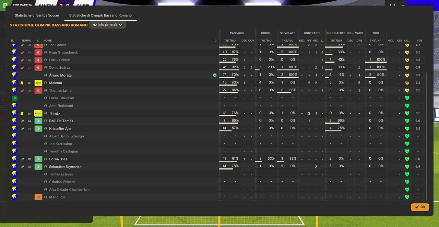Click Lucas Chevalier's green condition heart icon
Viewport: 439px width, 227px height.
click(407, 98)
